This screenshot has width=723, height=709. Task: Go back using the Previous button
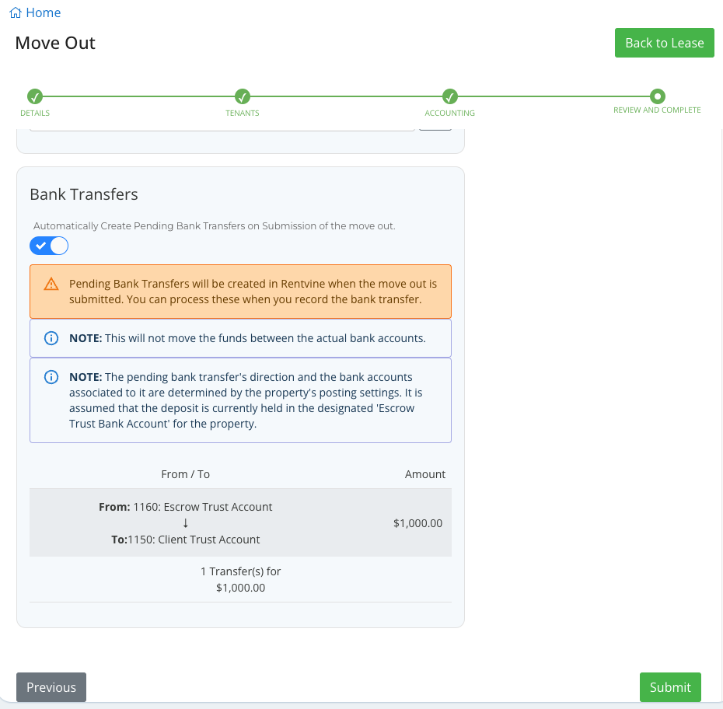[x=51, y=687]
